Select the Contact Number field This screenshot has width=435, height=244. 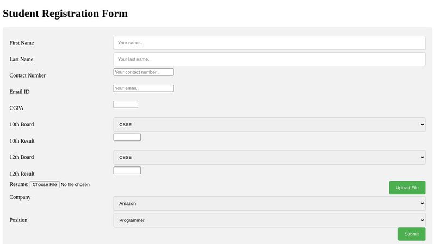point(144,72)
